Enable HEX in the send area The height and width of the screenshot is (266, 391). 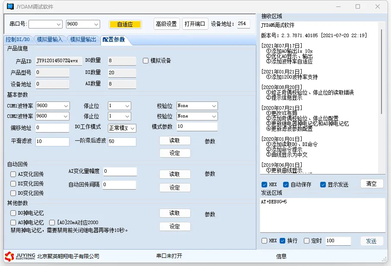264,241
